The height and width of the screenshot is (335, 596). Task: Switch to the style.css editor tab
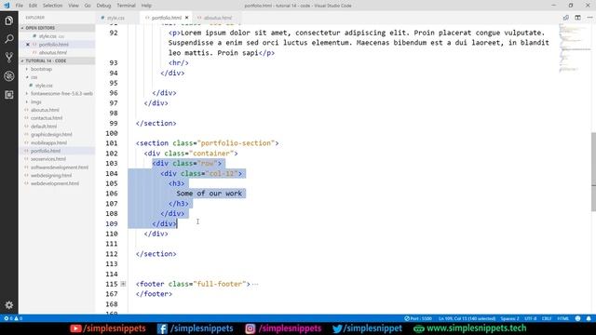pyautogui.click(x=115, y=18)
